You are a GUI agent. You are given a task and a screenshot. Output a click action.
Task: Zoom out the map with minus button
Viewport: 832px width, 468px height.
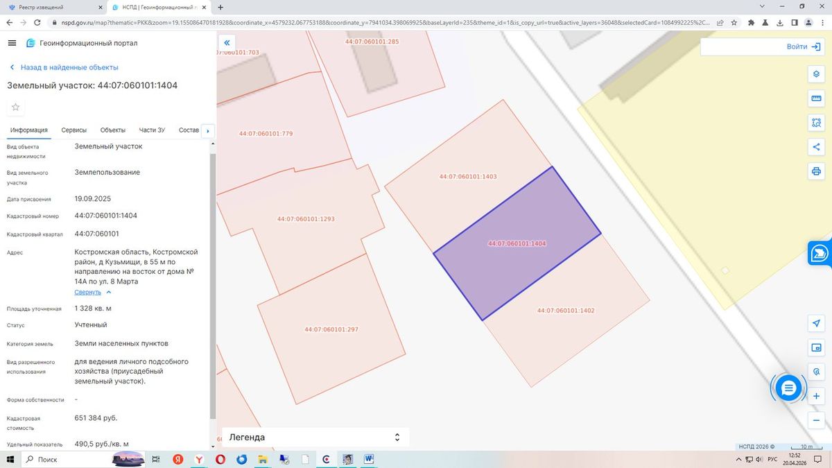tap(816, 420)
